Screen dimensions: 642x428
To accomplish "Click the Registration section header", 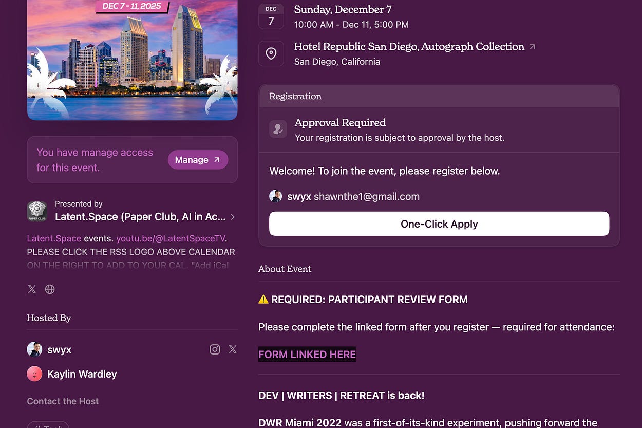I will tap(439, 96).
